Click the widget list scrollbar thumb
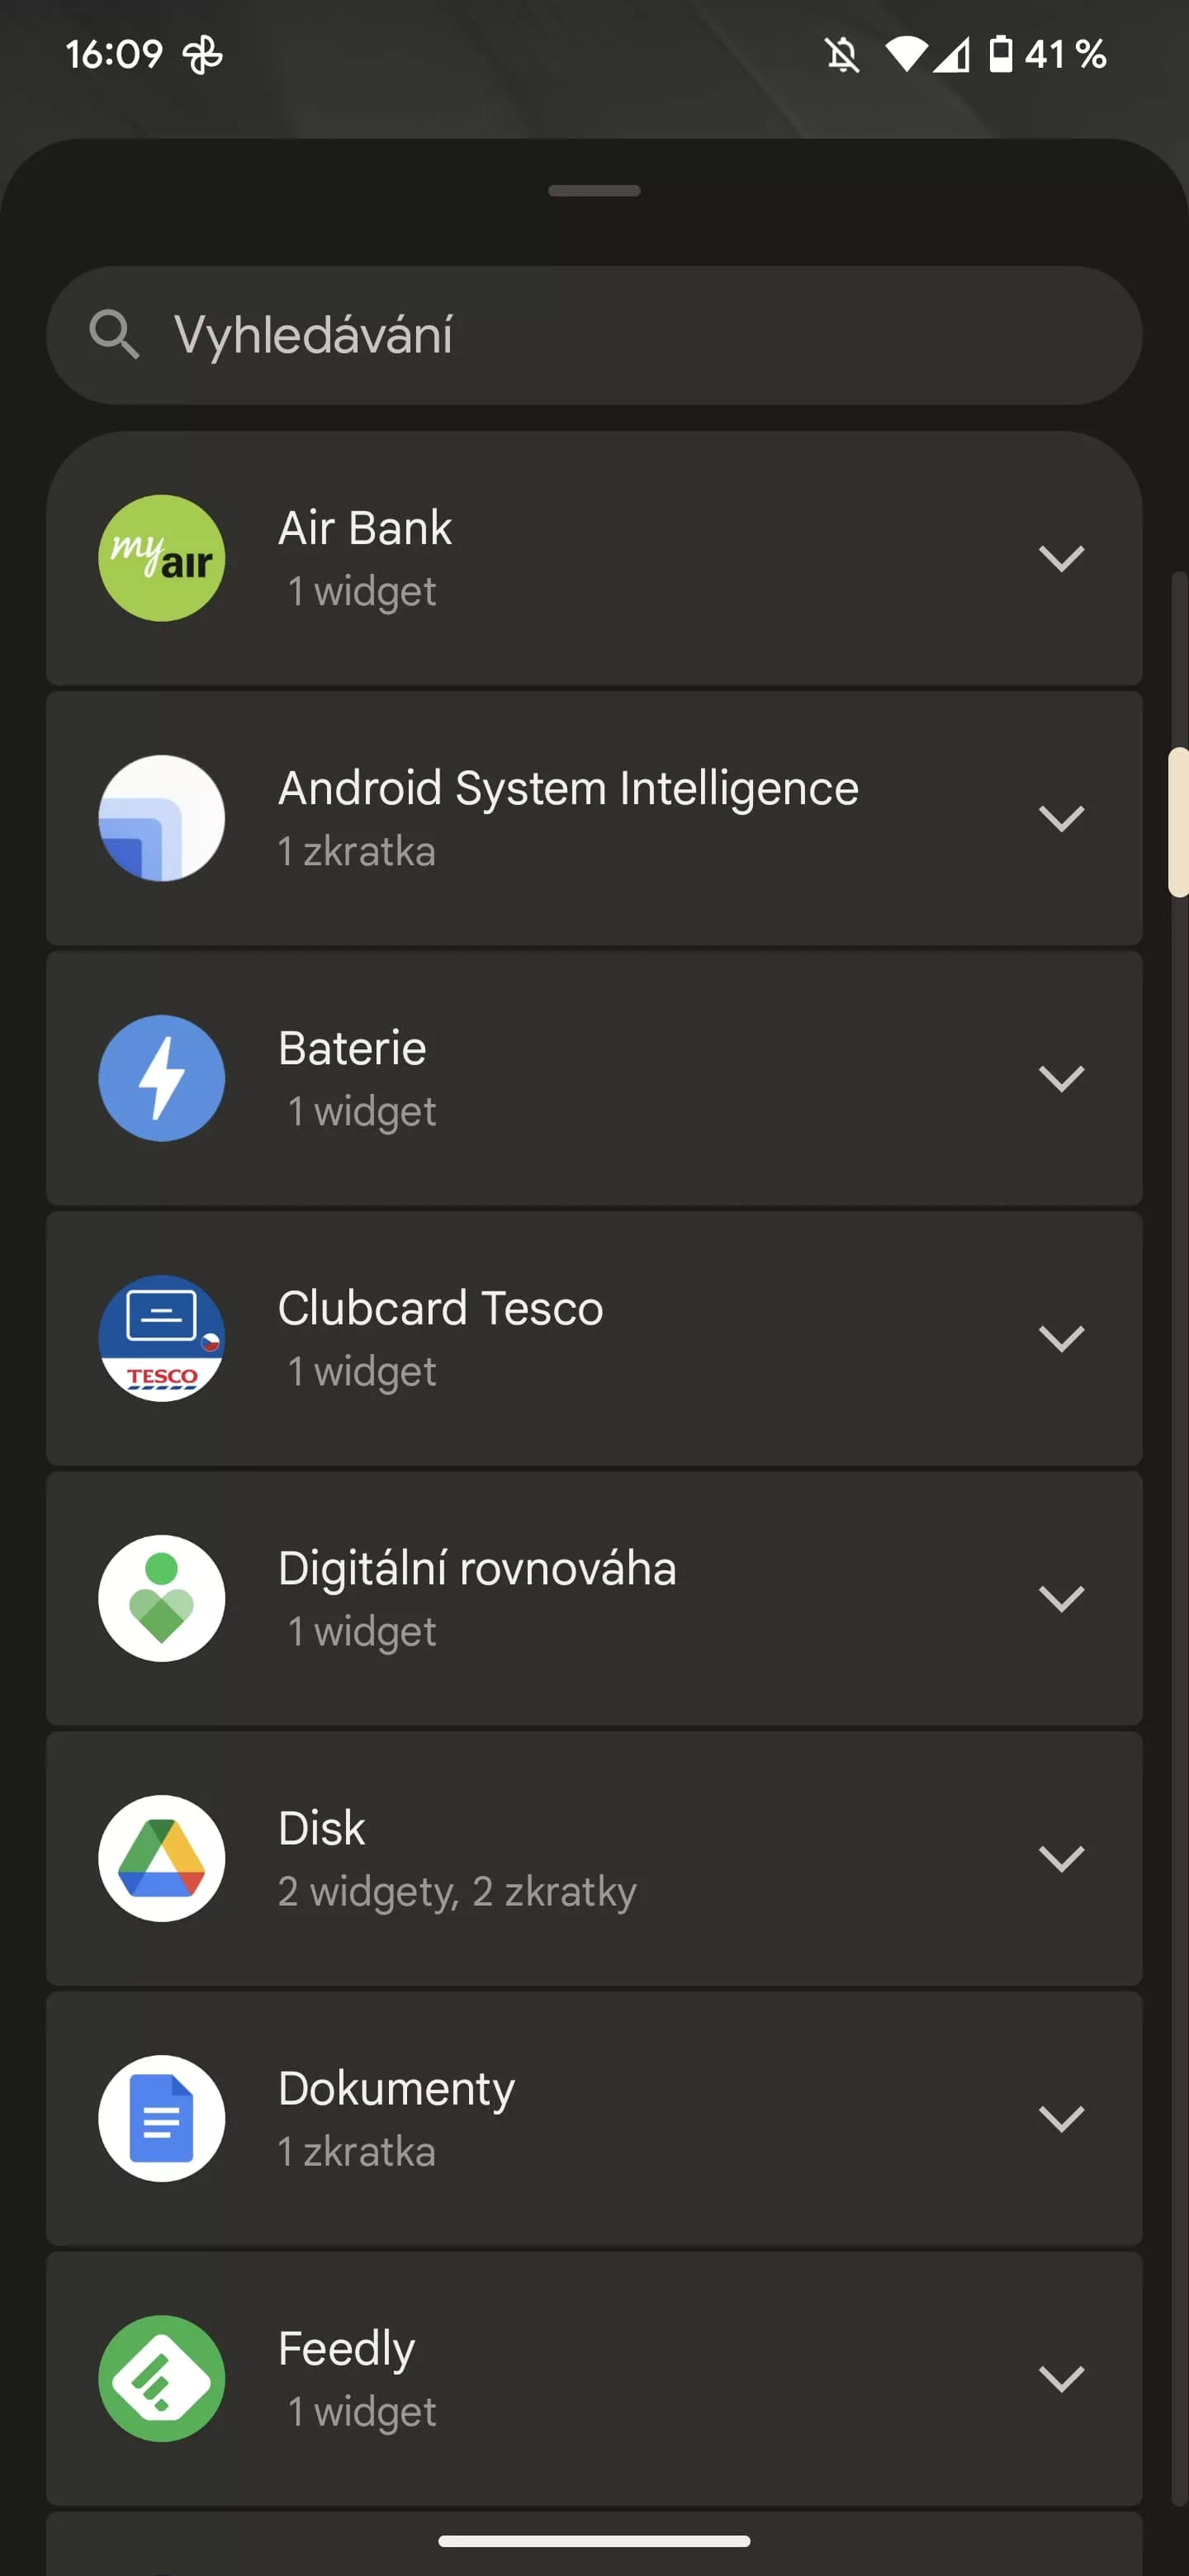 click(x=1178, y=822)
